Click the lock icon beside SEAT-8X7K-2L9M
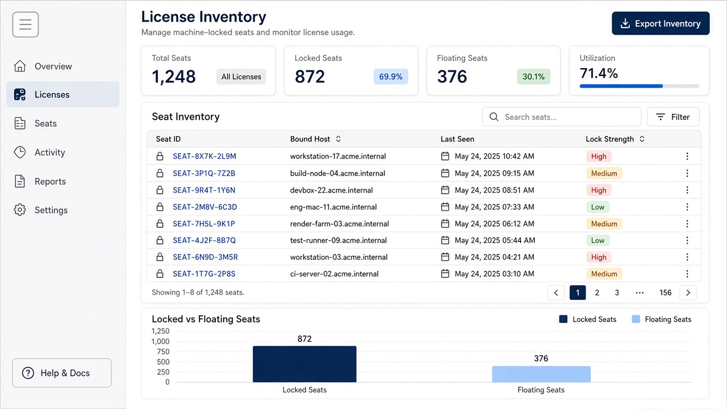Screen dimensions: 727x409 160,156
